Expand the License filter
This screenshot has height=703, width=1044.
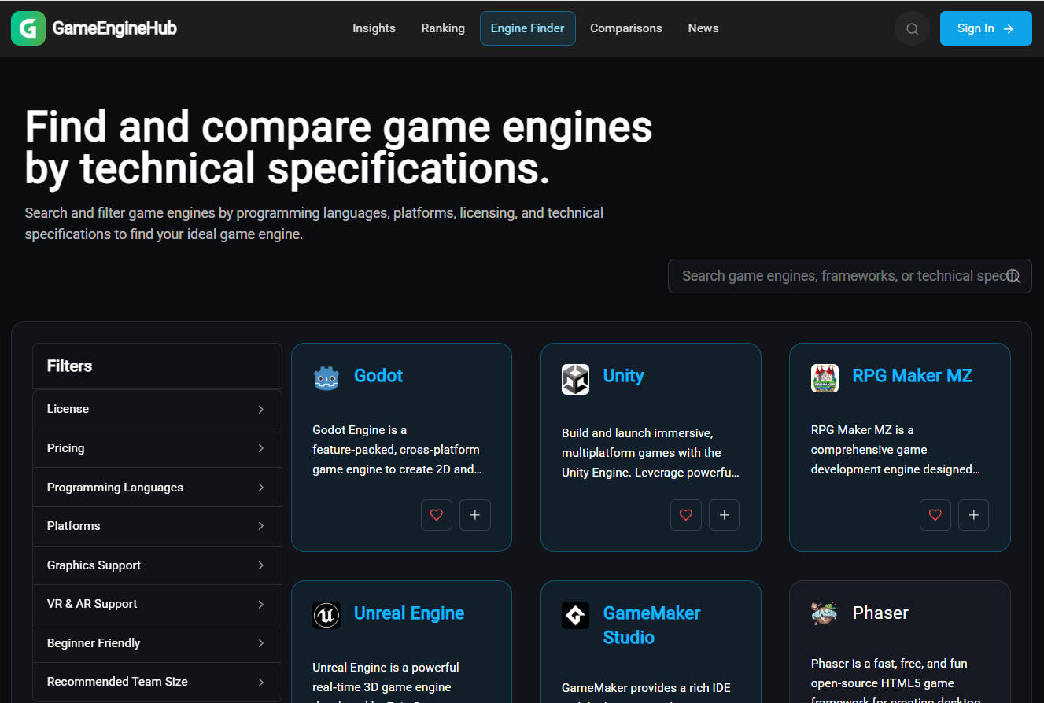pos(157,409)
